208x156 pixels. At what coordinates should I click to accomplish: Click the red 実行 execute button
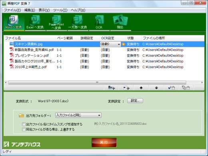(x=104, y=142)
